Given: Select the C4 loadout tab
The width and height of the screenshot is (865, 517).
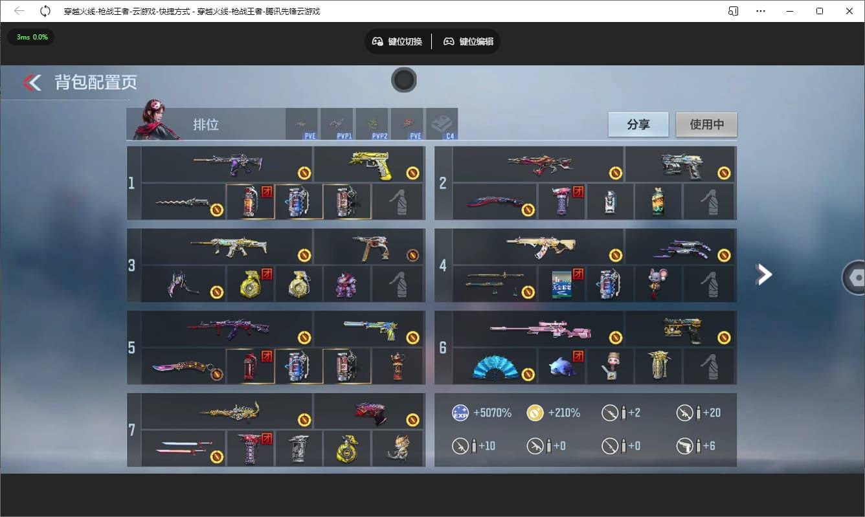Looking at the screenshot, I should pos(442,124).
